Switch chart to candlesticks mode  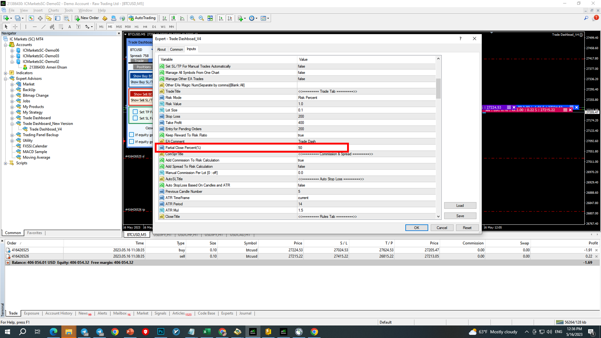[x=173, y=18]
